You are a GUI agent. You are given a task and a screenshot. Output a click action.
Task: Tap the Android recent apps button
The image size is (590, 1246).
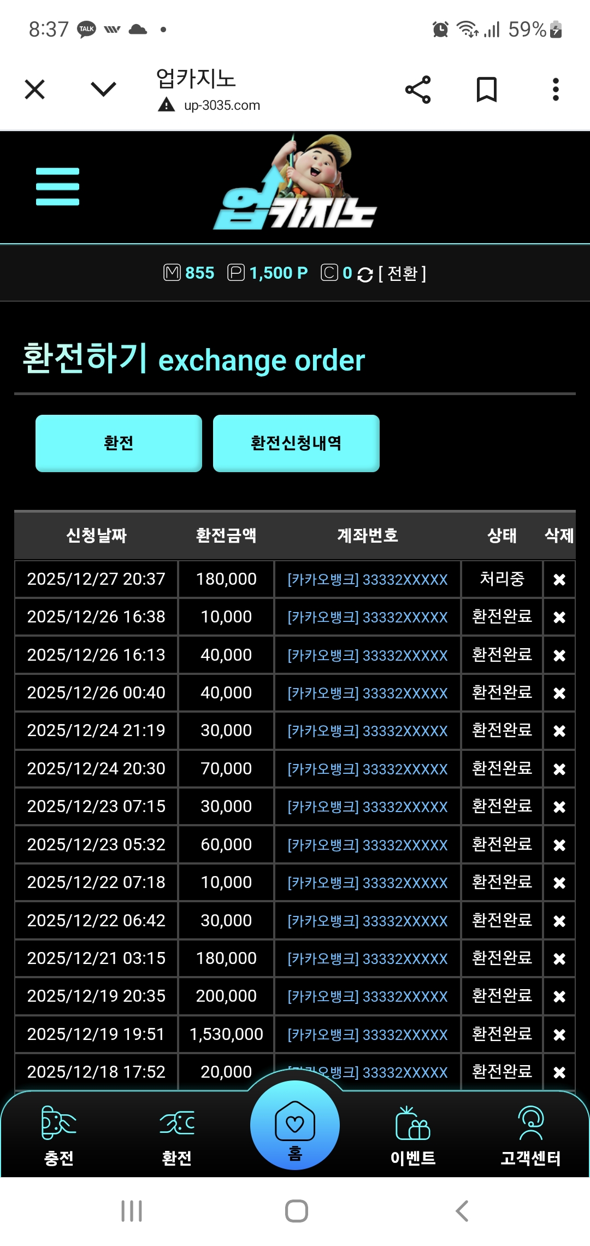pos(132,1211)
